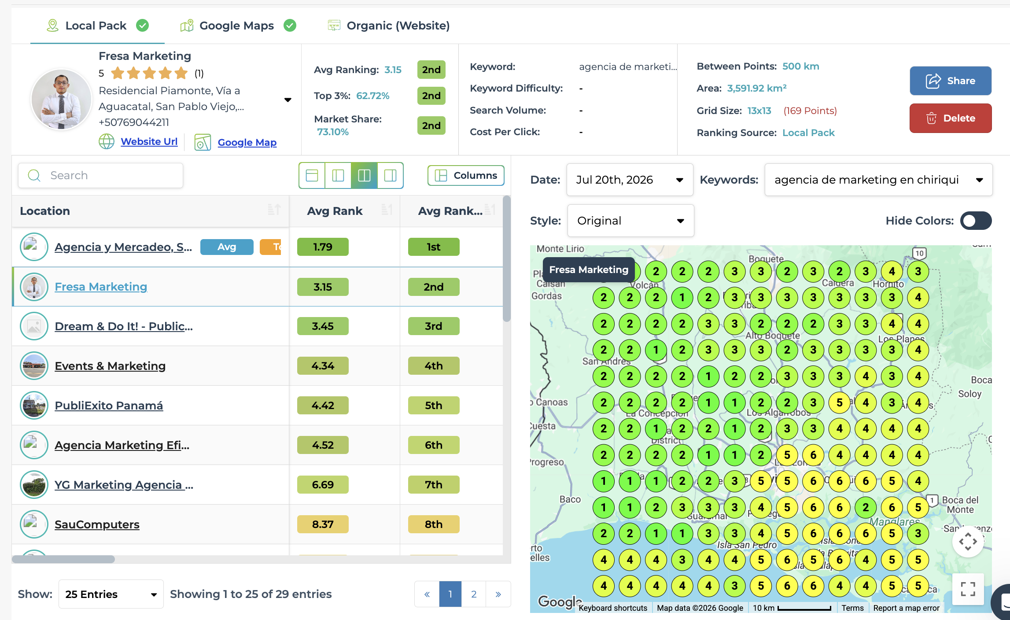The image size is (1010, 620).
Task: Toggle the Hide Colors switch
Action: point(976,221)
